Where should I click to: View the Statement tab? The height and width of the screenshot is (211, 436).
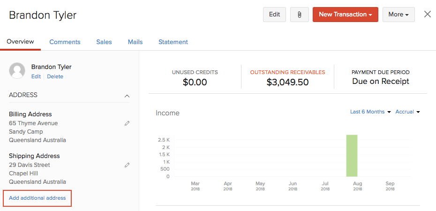[x=173, y=42]
